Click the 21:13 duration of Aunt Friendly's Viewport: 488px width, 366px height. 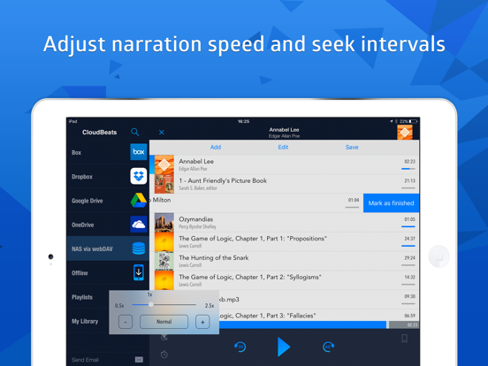coord(409,180)
